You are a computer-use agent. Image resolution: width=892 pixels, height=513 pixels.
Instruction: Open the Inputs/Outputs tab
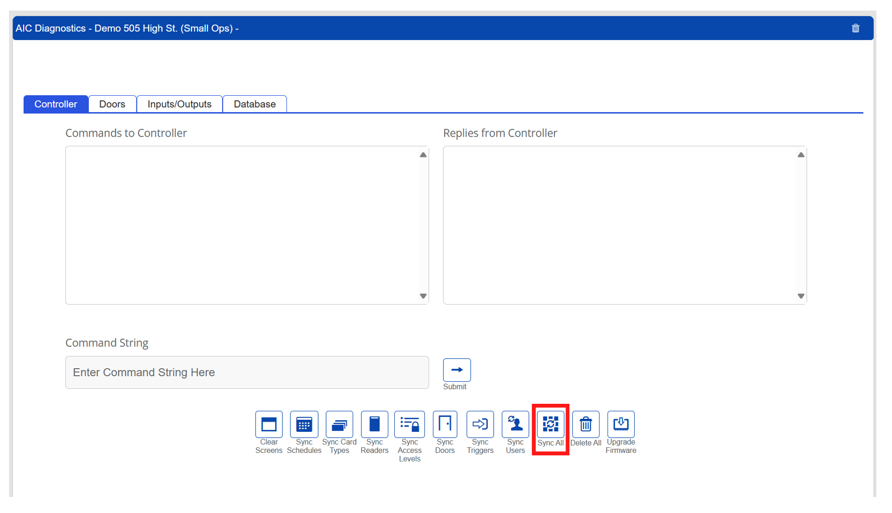pyautogui.click(x=180, y=104)
